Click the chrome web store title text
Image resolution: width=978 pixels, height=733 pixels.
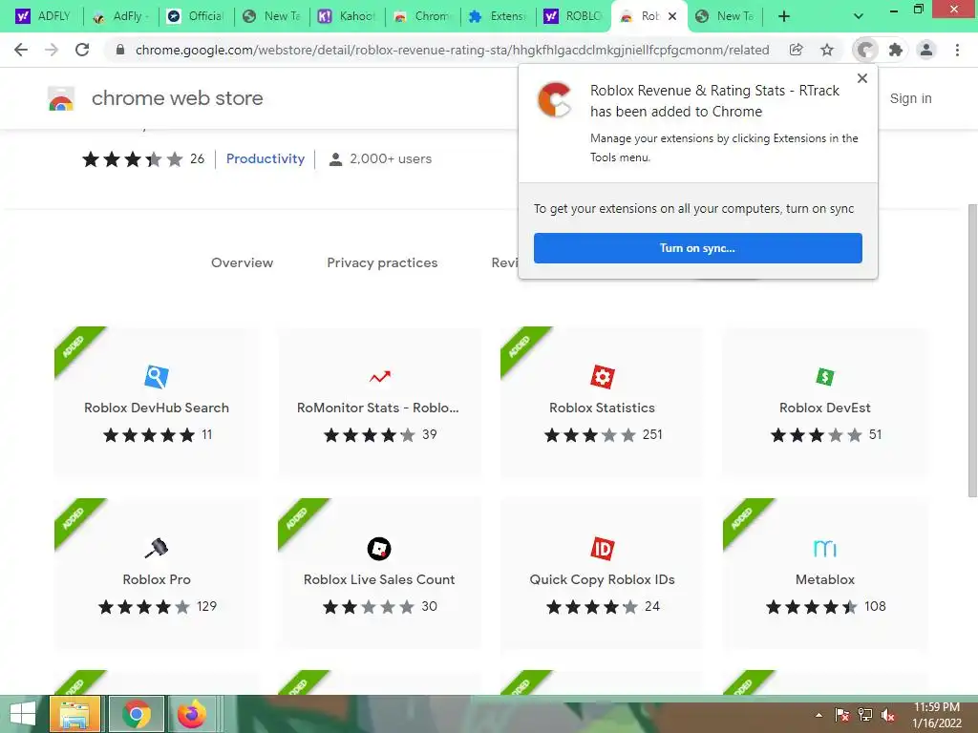pyautogui.click(x=177, y=98)
